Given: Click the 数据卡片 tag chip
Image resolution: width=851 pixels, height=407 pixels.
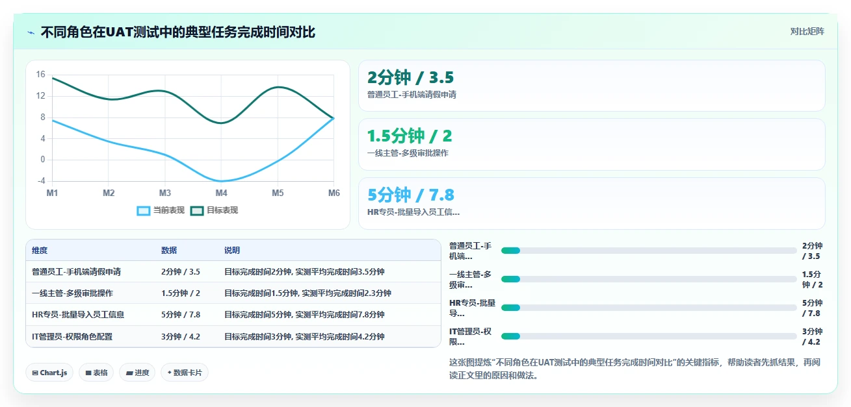Looking at the screenshot, I should point(185,373).
